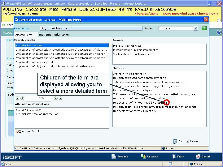Screen dimensions: 223x167
Task: Click Reassign in the bottom toolbar
Action: point(150,156)
